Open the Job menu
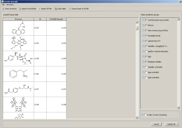182x128 pixels. tap(3, 5)
